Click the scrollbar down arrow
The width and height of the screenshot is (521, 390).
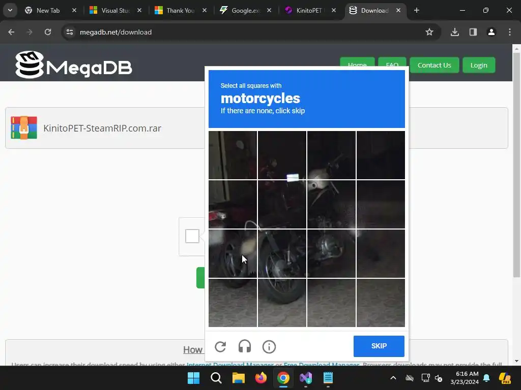tap(516, 361)
